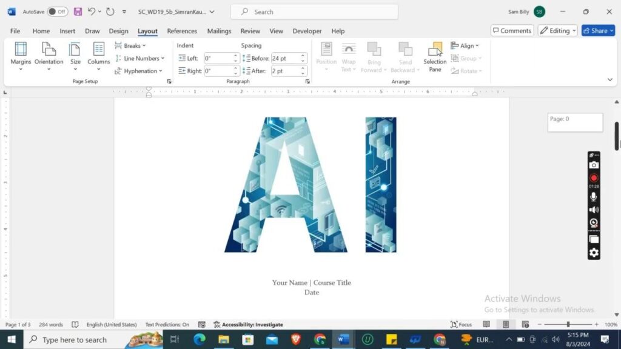621x349 pixels.
Task: Click the 284 words count
Action: [51, 325]
